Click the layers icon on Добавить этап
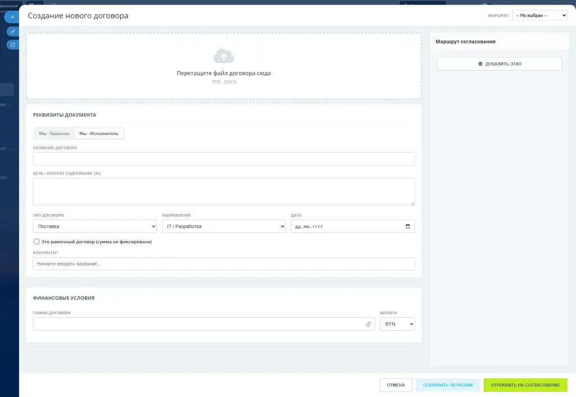 tap(480, 64)
